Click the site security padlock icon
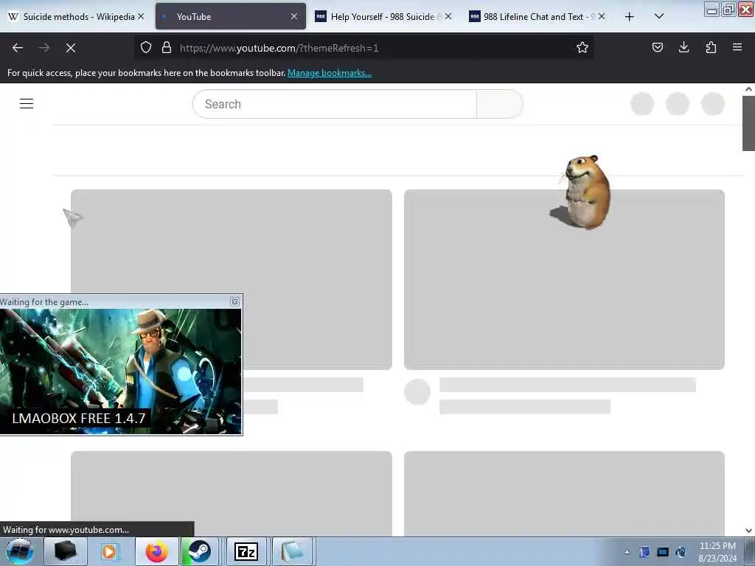Screen dimensions: 755x566 tap(167, 47)
